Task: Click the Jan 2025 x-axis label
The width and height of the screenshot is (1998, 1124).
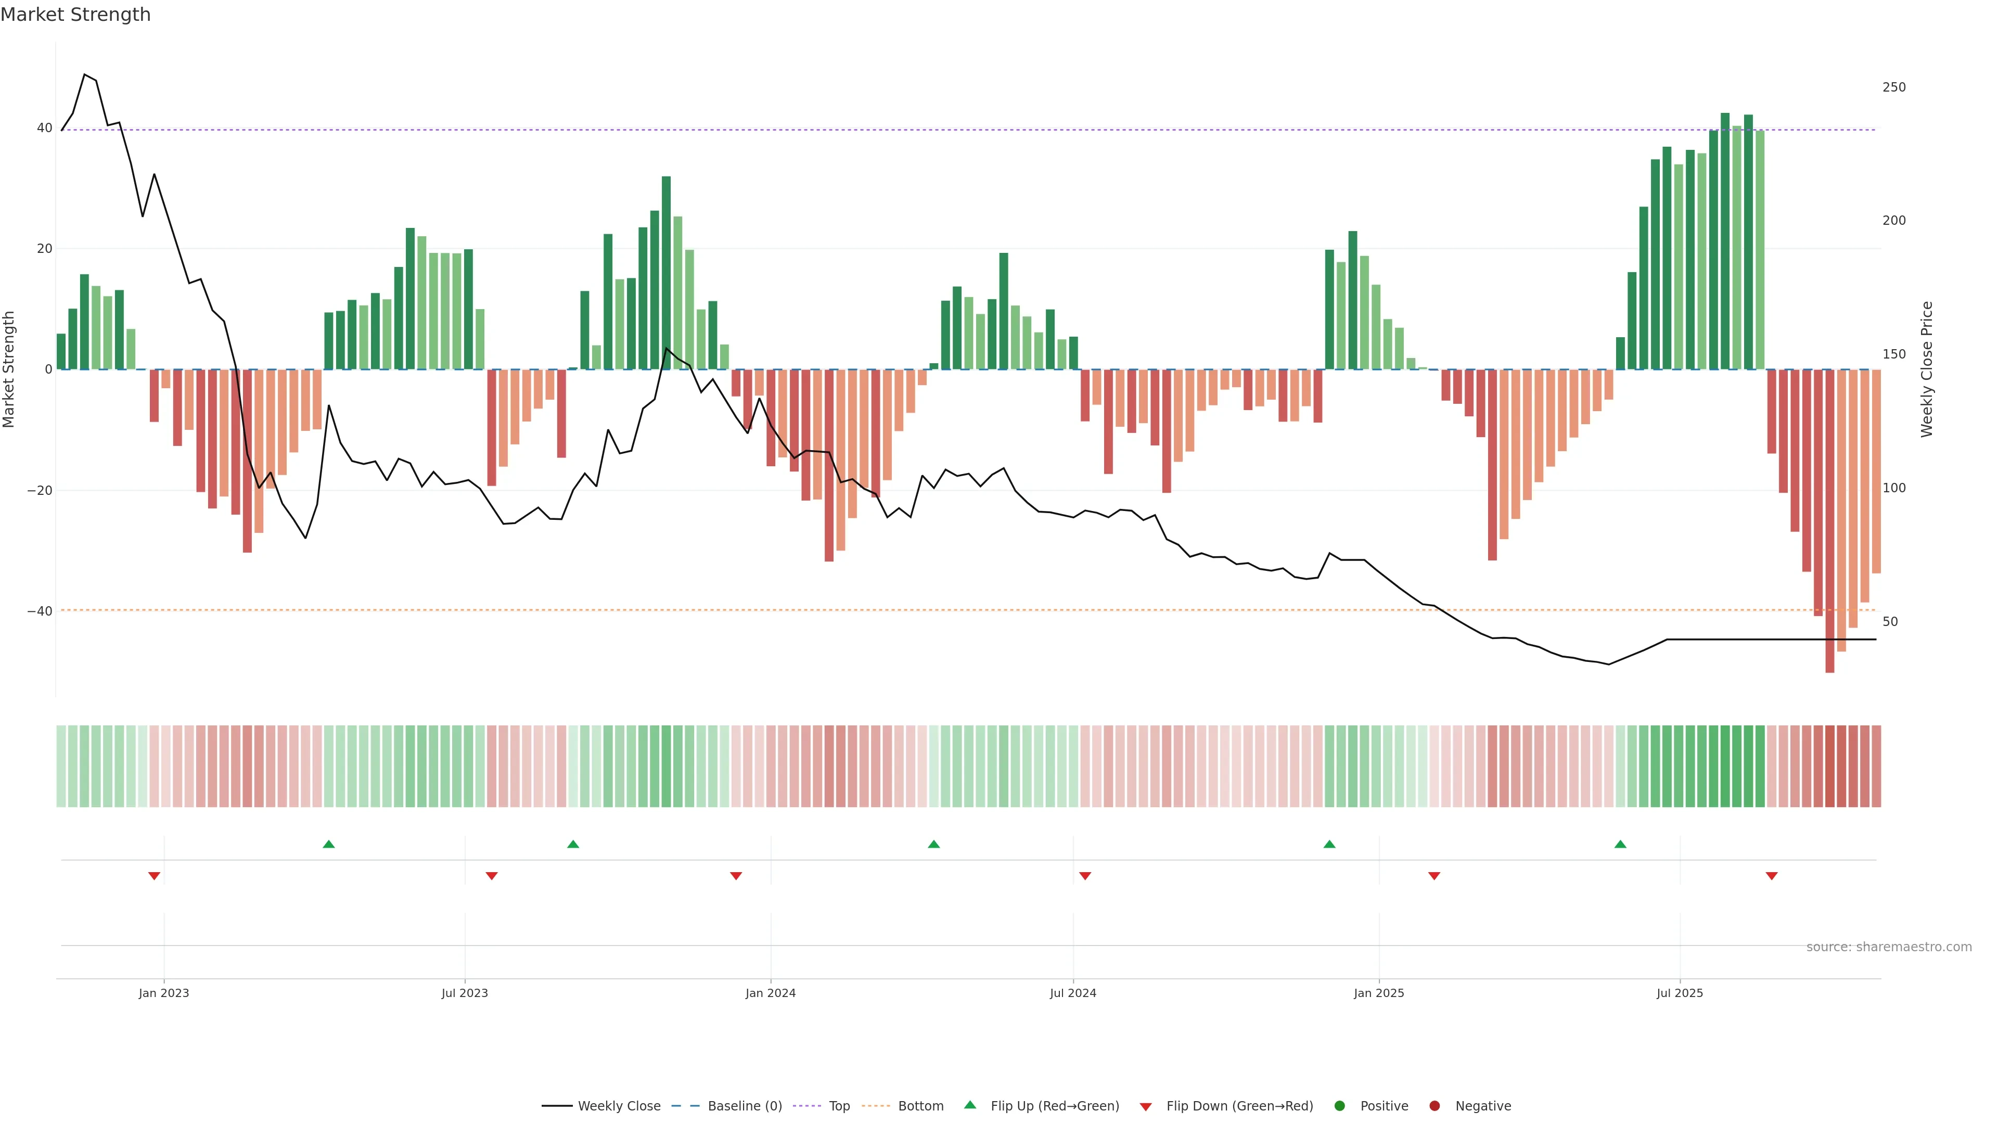Action: (x=1379, y=993)
